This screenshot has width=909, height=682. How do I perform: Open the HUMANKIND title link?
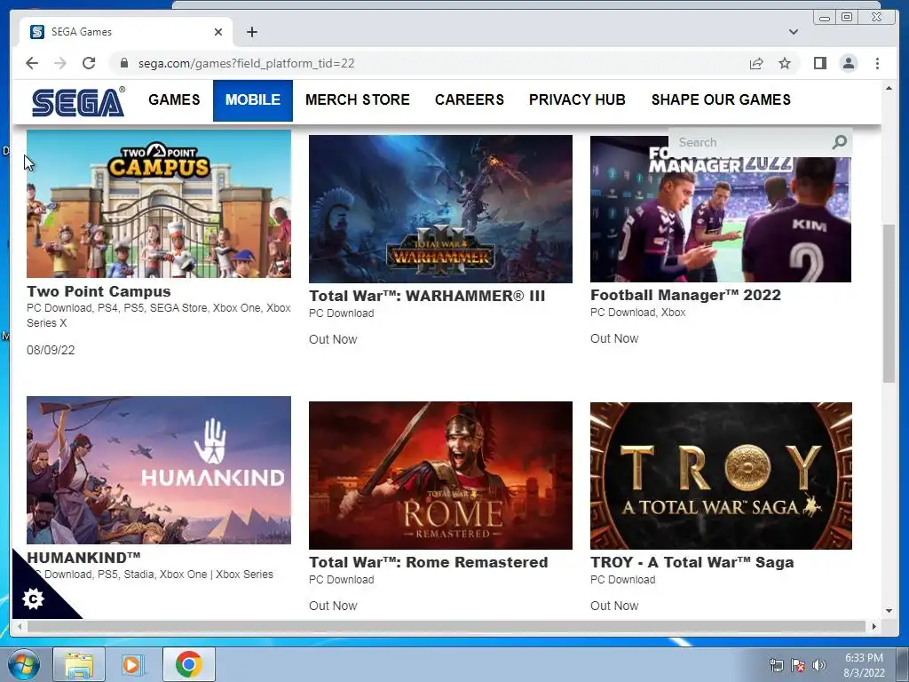click(83, 558)
